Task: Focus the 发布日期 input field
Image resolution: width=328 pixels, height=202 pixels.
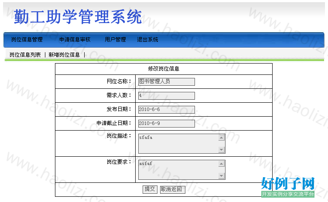Action: [167, 109]
